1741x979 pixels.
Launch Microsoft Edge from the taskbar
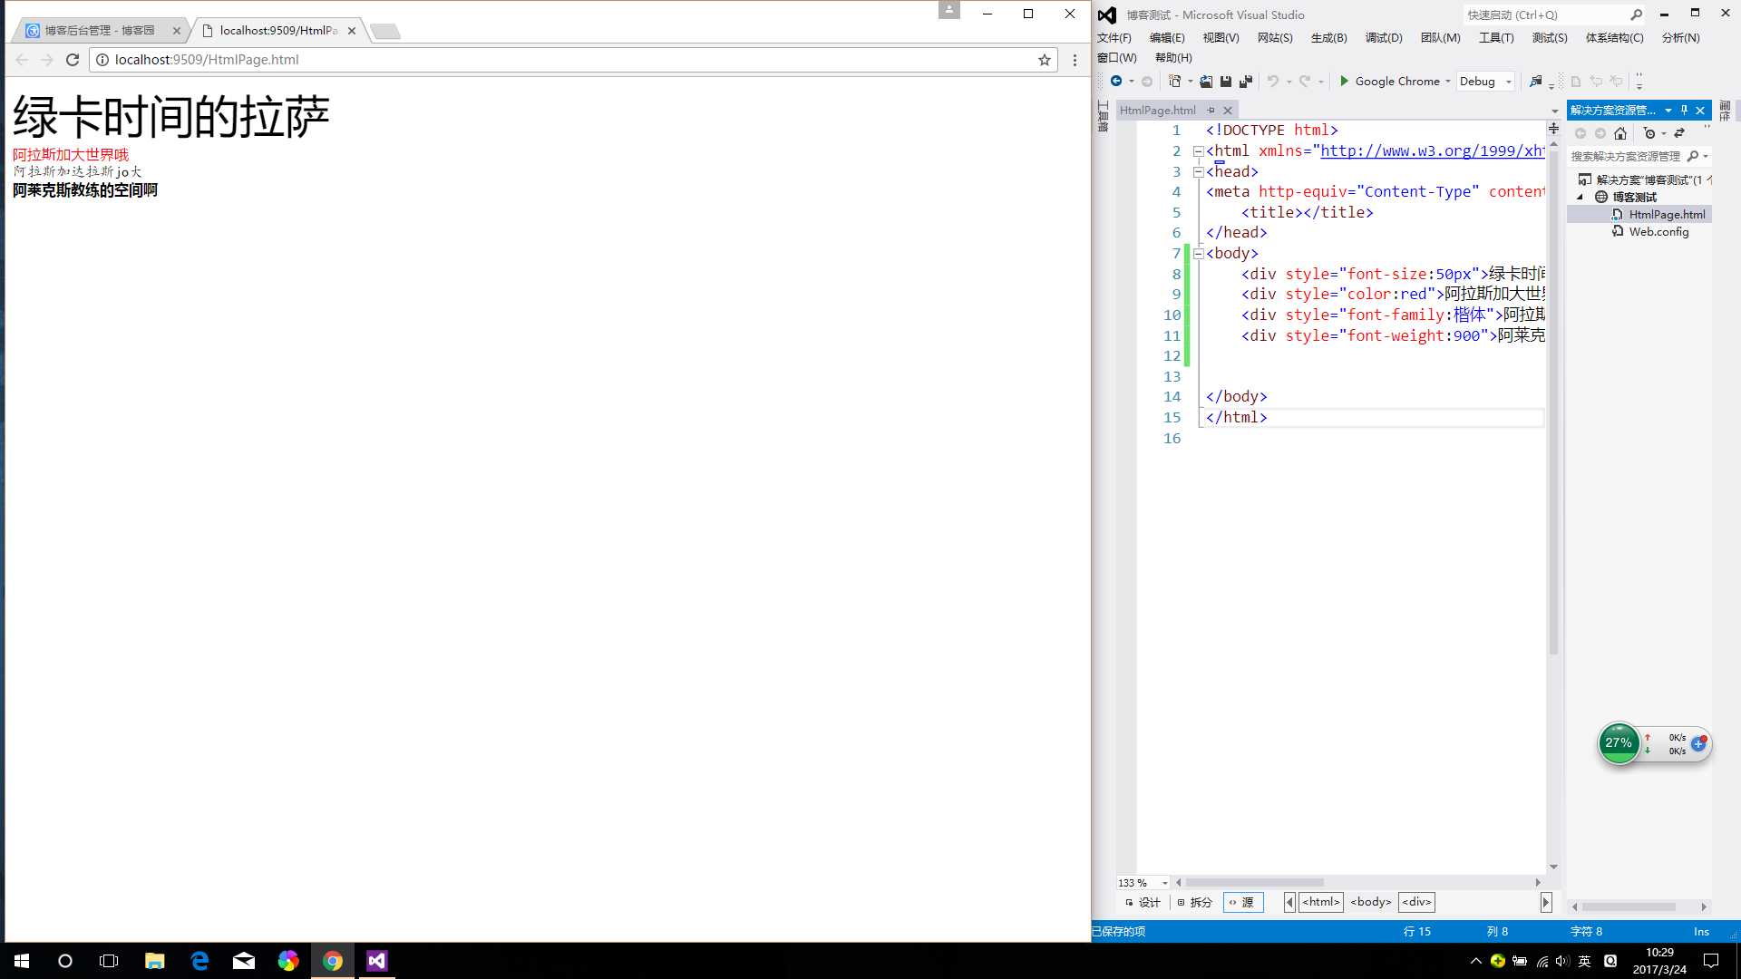pos(199,961)
